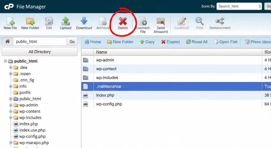Go to Home in secondary toolbar
The height and width of the screenshot is (148, 271).
(x=93, y=42)
